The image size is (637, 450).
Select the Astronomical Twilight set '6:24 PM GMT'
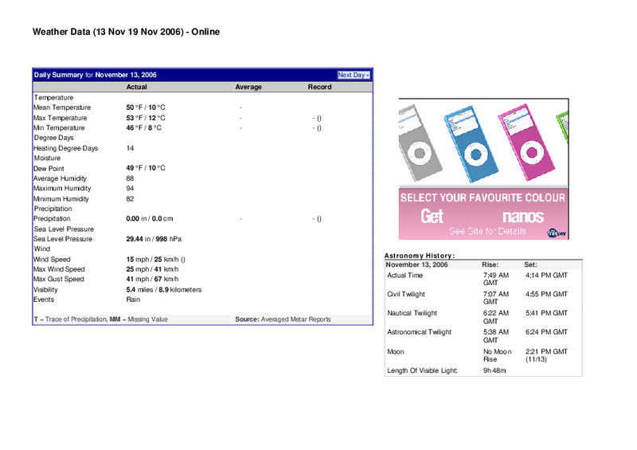546,331
